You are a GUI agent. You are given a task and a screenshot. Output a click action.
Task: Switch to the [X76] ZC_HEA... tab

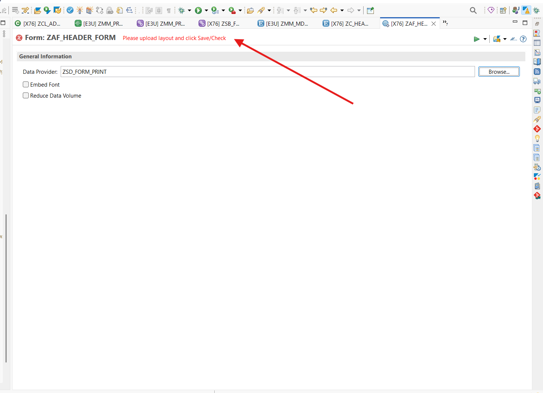point(346,23)
